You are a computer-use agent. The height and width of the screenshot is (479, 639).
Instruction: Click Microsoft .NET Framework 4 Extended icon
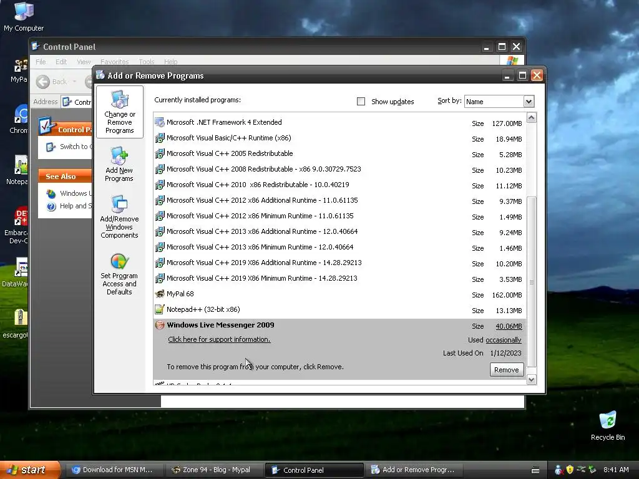click(160, 122)
